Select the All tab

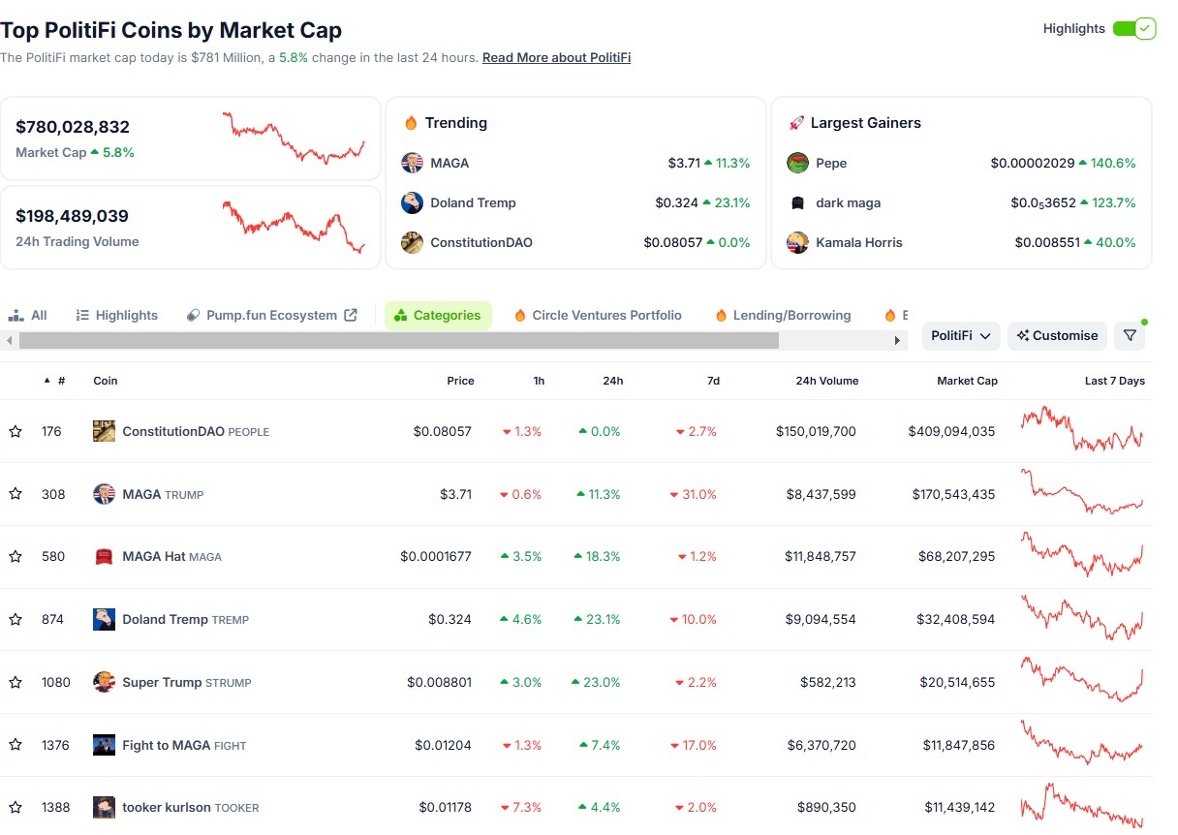click(x=28, y=315)
